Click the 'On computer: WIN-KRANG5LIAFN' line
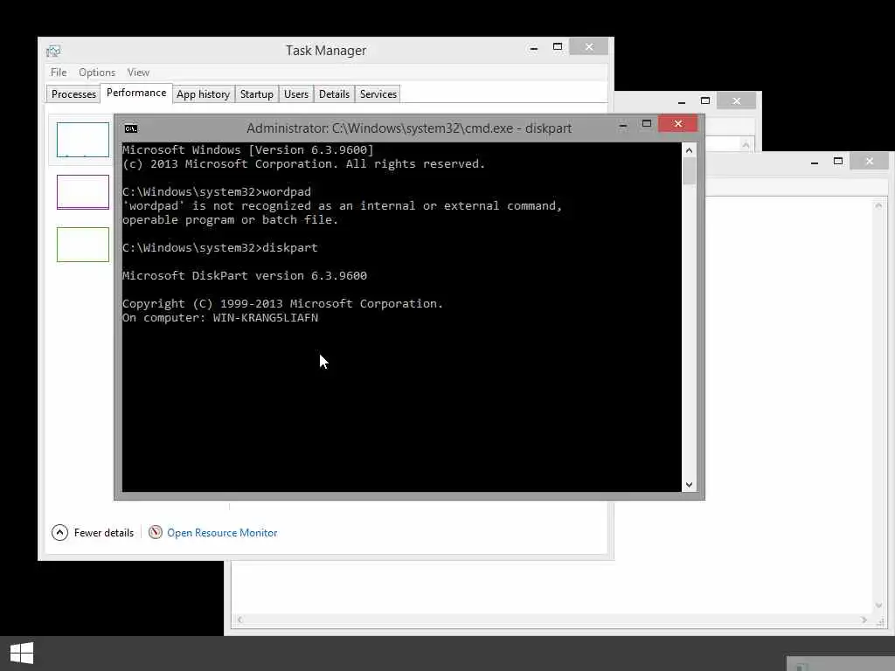The width and height of the screenshot is (895, 671). (220, 318)
